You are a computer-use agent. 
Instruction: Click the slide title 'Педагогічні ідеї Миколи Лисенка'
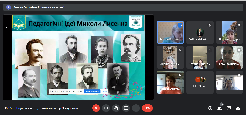pyautogui.click(x=78, y=24)
